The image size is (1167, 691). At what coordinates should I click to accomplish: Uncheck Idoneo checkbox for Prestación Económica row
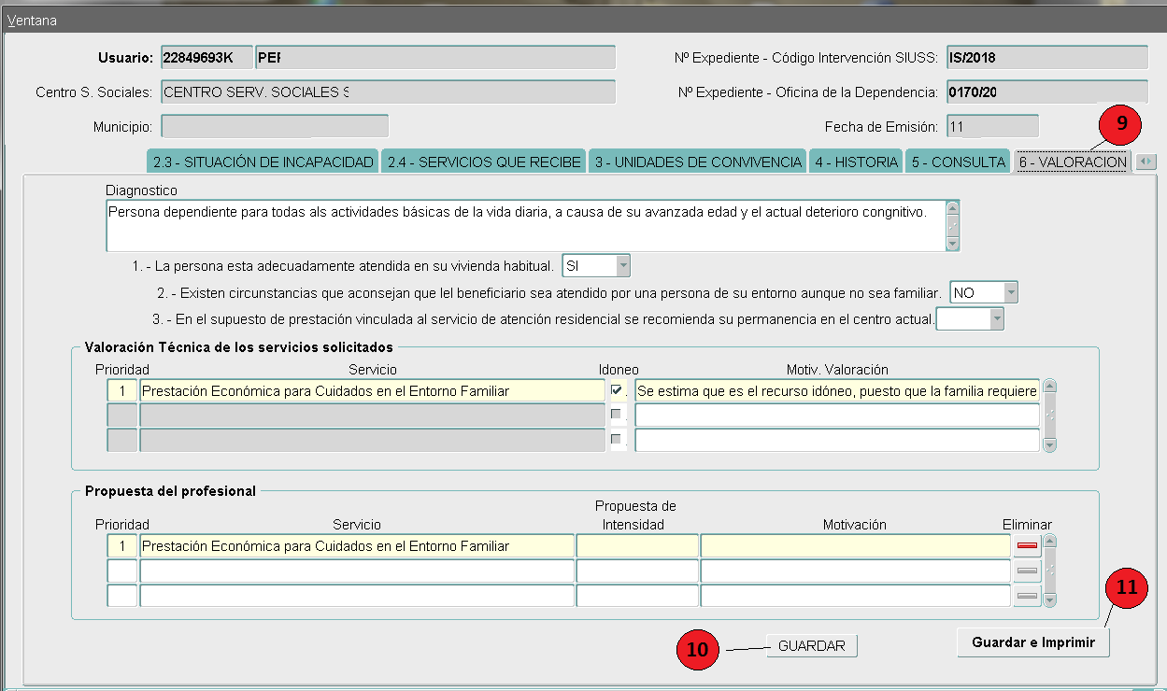[617, 390]
